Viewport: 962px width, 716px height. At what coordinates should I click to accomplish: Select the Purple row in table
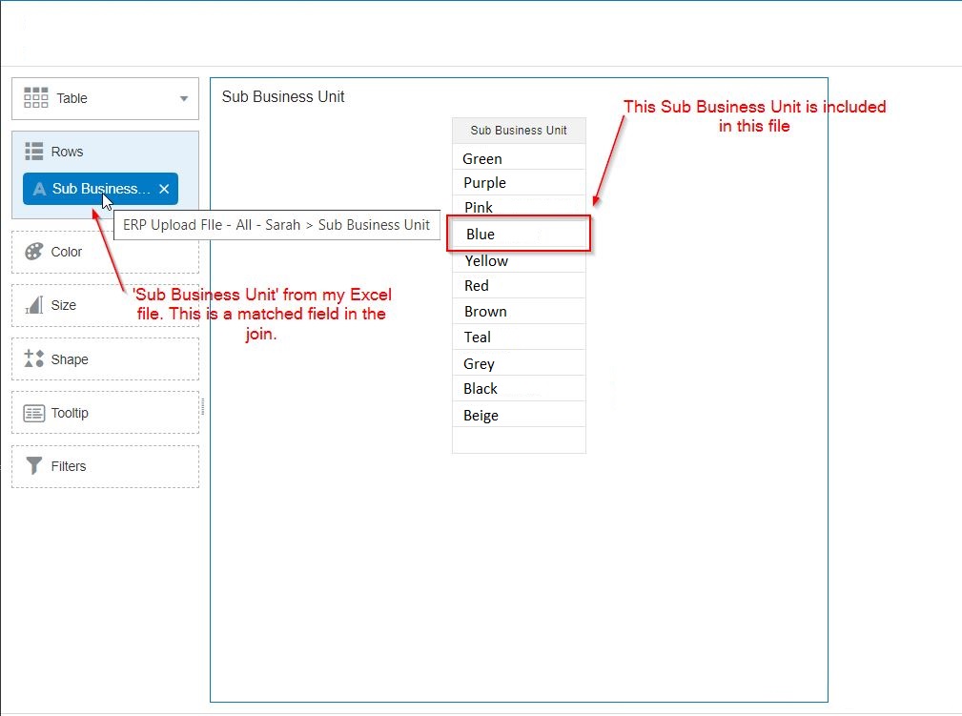click(x=519, y=183)
